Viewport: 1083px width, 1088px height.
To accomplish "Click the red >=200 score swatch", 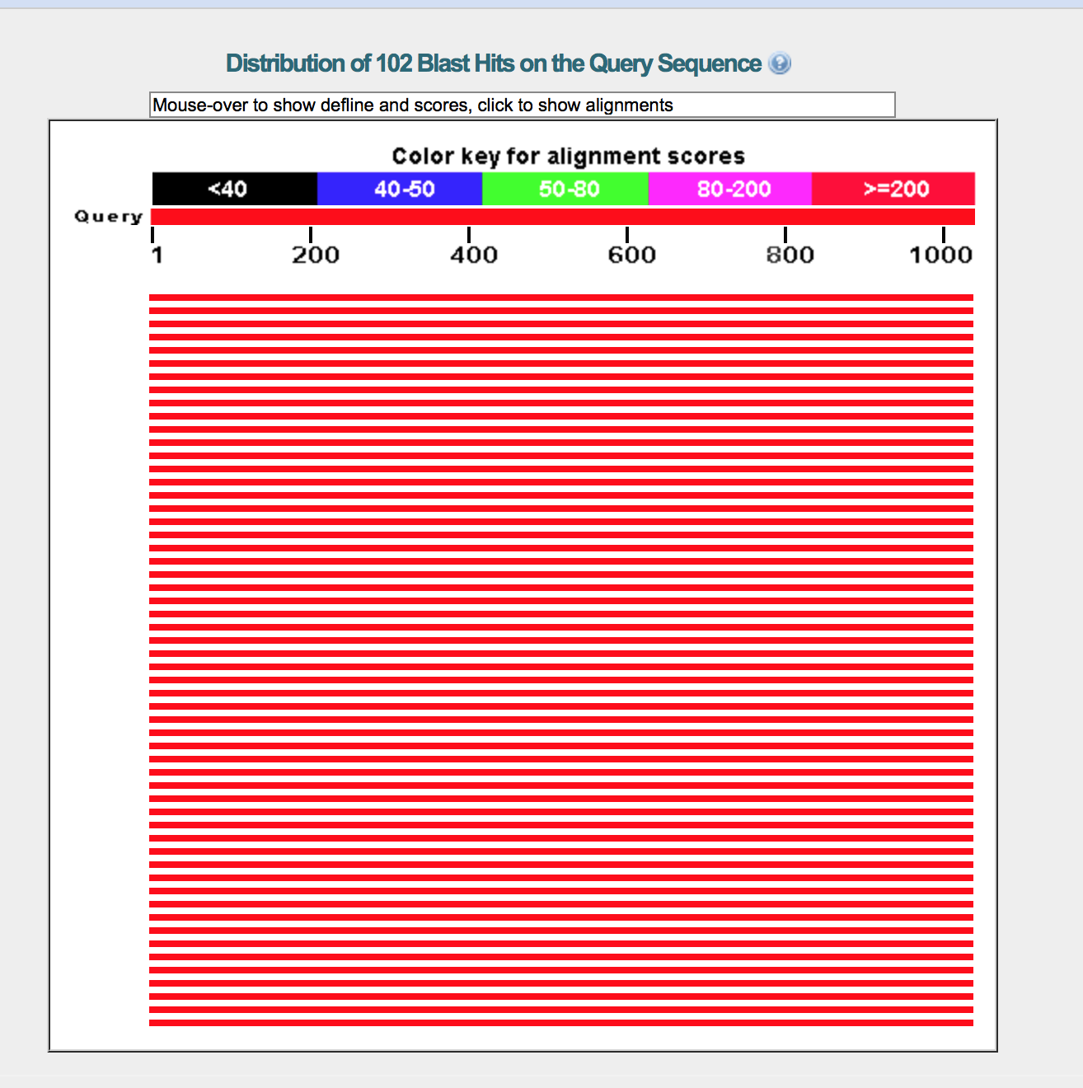I will pyautogui.click(x=893, y=189).
